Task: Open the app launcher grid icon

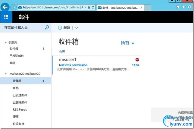Action: point(6,17)
